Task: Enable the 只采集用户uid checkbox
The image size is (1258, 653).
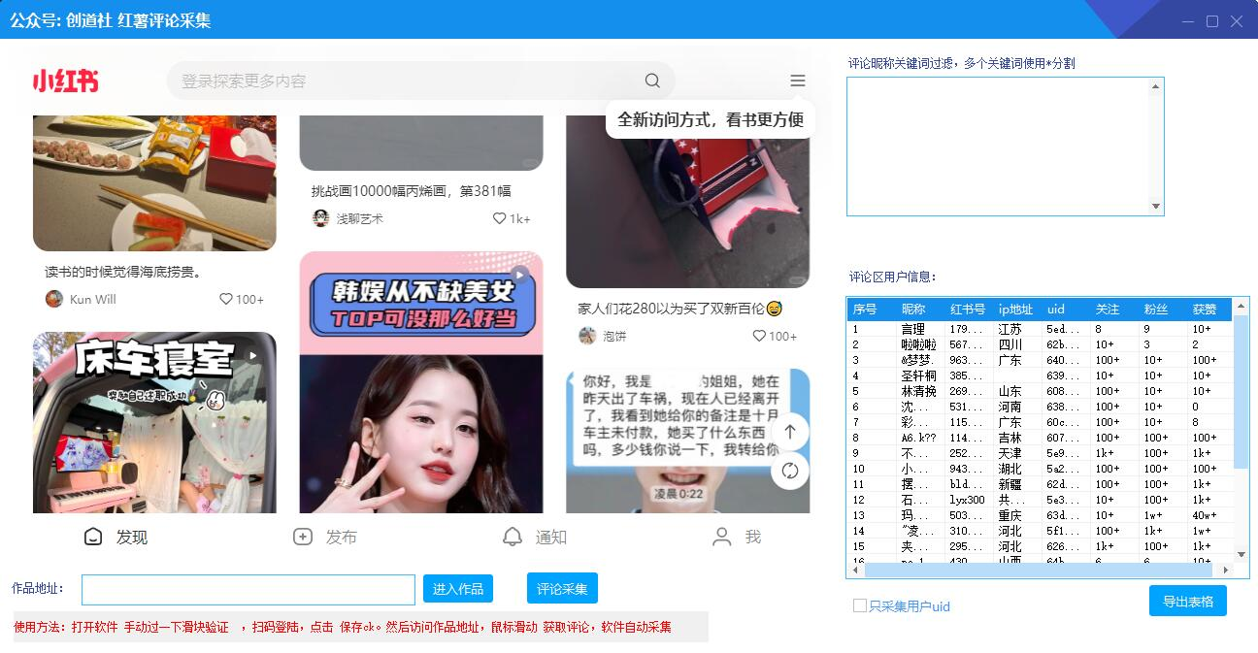Action: (x=858, y=605)
